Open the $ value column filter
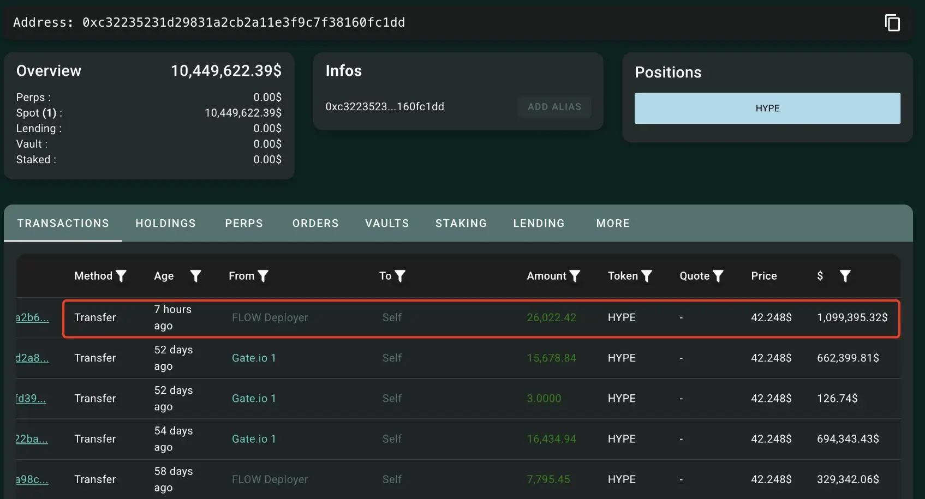925x499 pixels. click(x=845, y=276)
